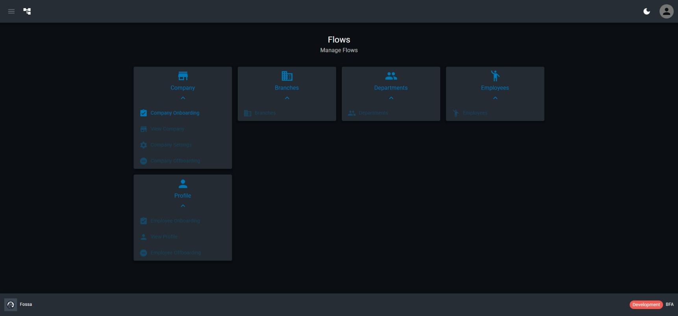The width and height of the screenshot is (678, 316).
Task: Collapse the Company card chevron
Action: 183,98
